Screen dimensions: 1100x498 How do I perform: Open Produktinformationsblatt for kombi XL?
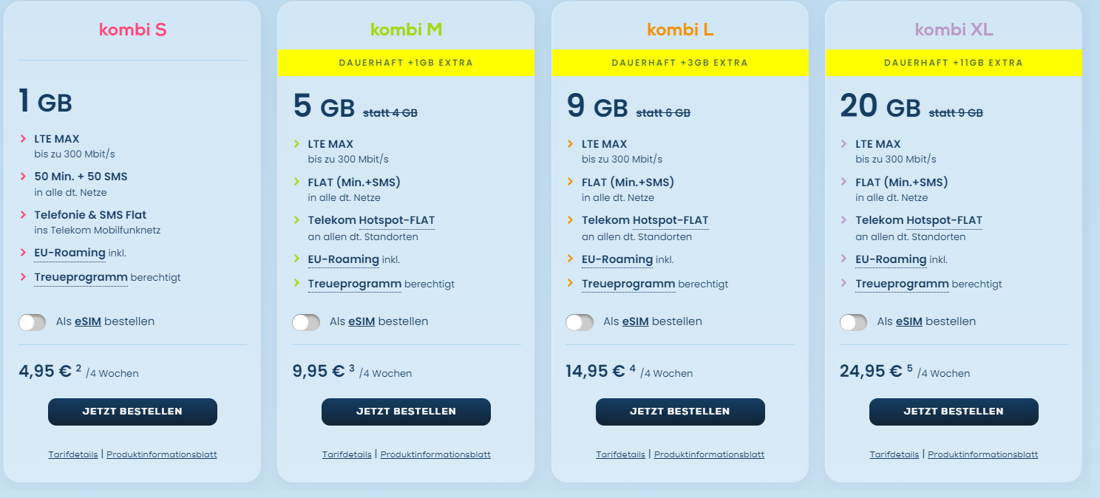click(x=982, y=454)
